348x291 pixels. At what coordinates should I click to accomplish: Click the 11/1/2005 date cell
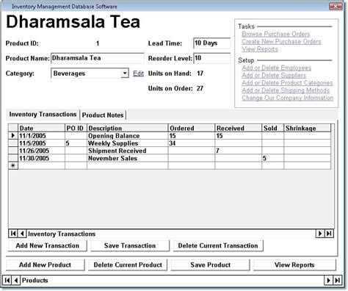[x=41, y=135]
